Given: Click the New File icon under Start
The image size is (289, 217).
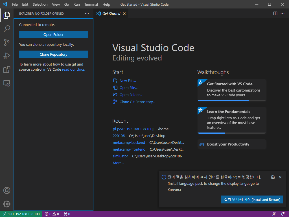Looking at the screenshot, I should pos(115,81).
